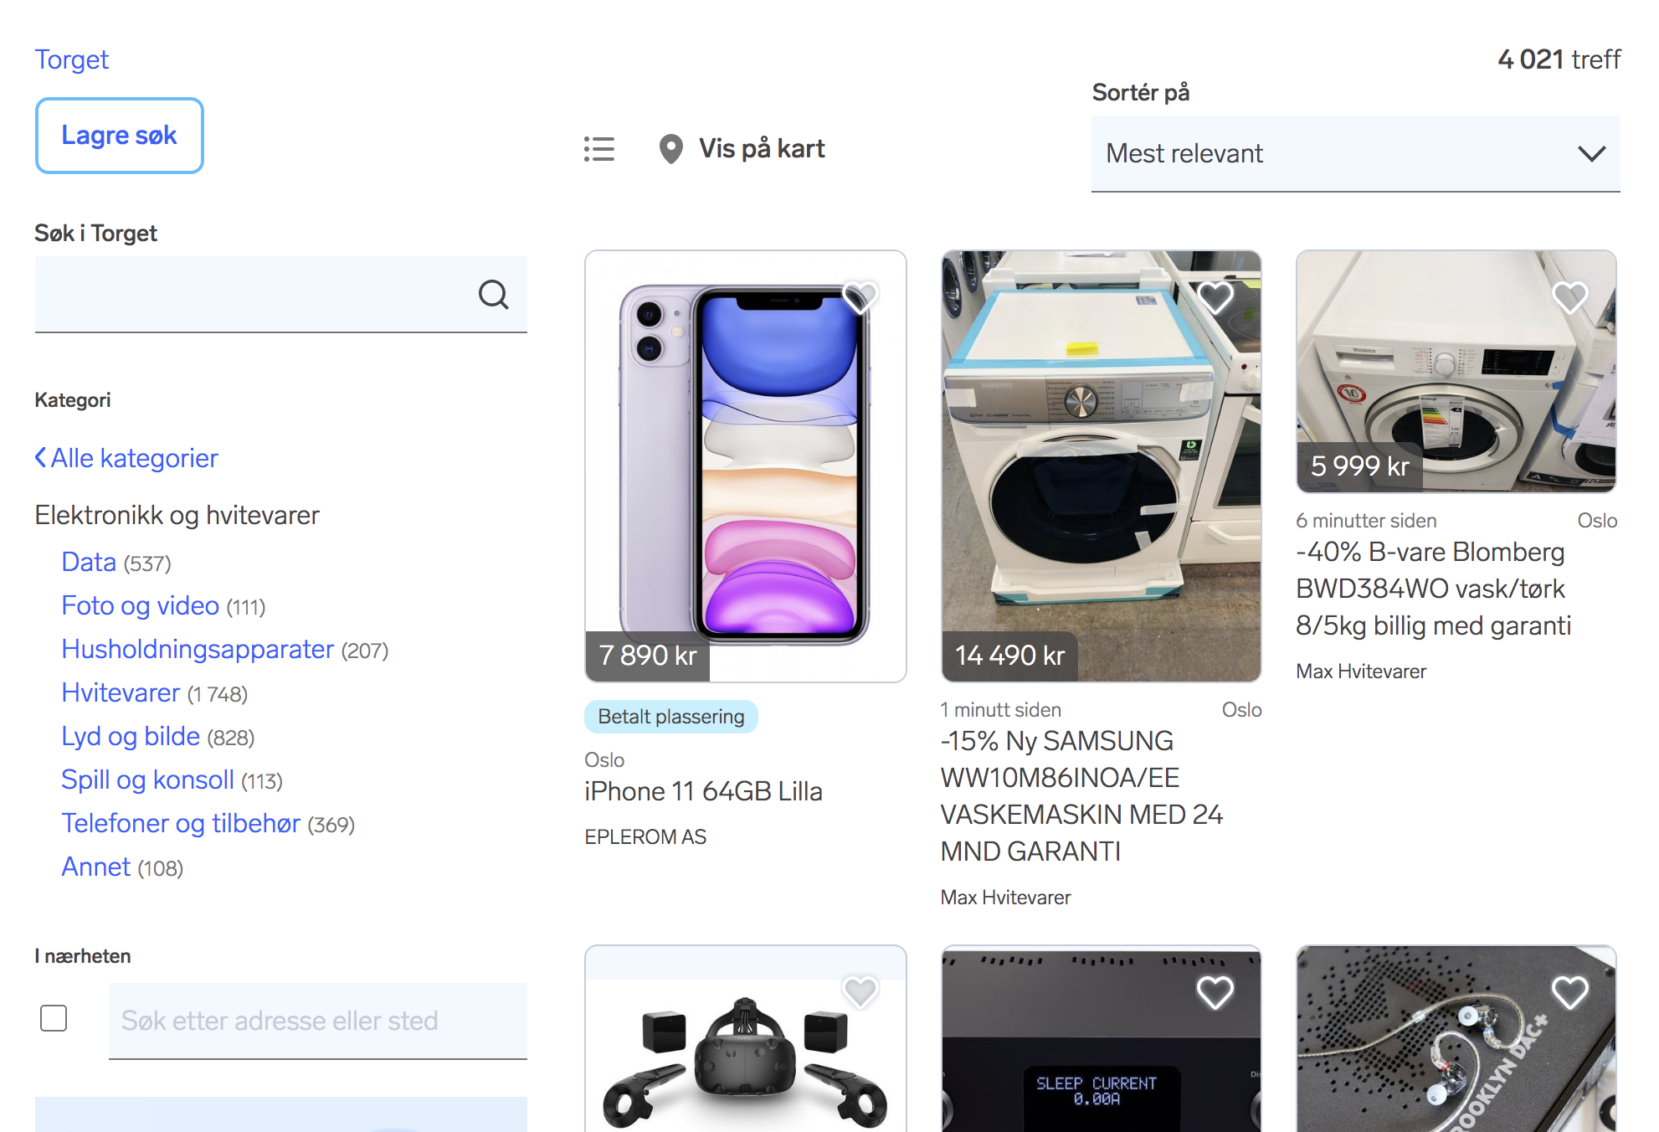This screenshot has width=1659, height=1132.
Task: Click the 4 021 treff result count
Action: coord(1559,59)
